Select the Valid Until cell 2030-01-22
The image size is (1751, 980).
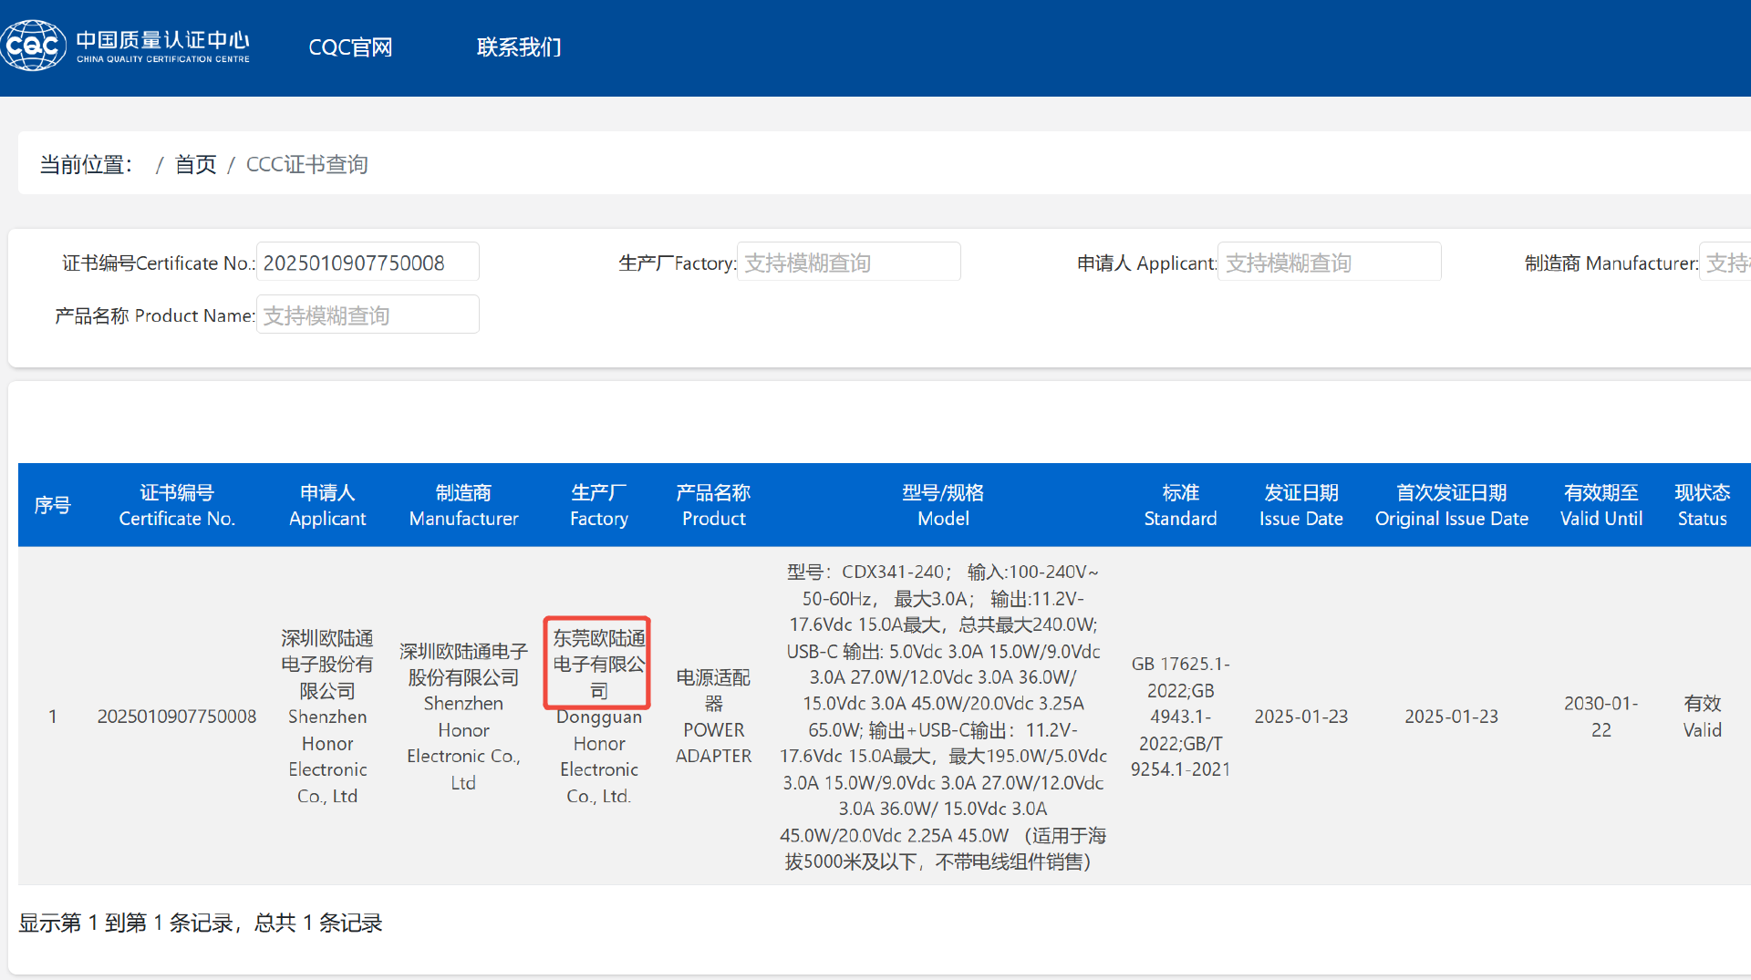1601,717
